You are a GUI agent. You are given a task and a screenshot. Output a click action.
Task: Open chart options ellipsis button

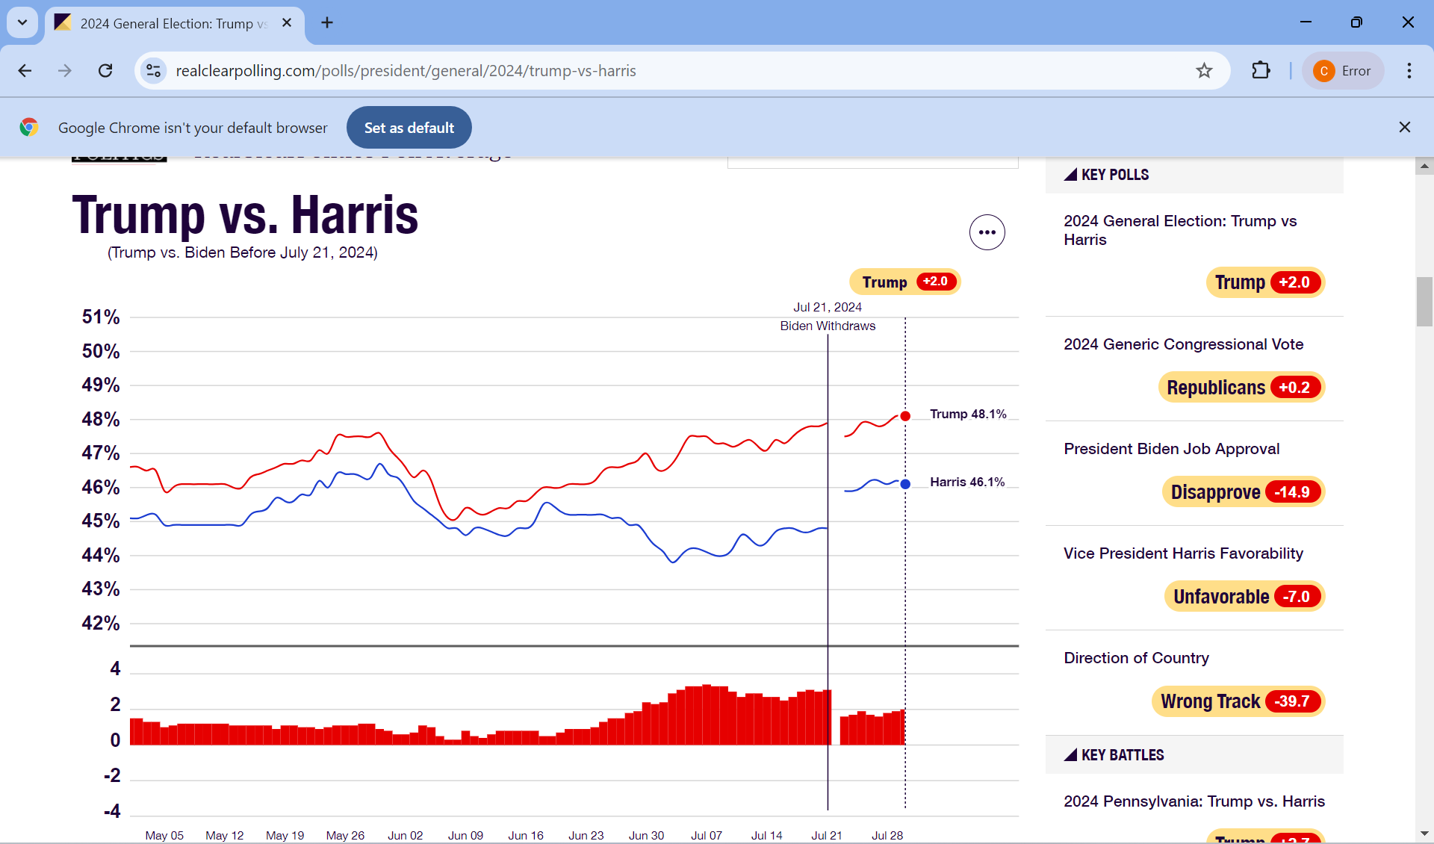(x=987, y=232)
